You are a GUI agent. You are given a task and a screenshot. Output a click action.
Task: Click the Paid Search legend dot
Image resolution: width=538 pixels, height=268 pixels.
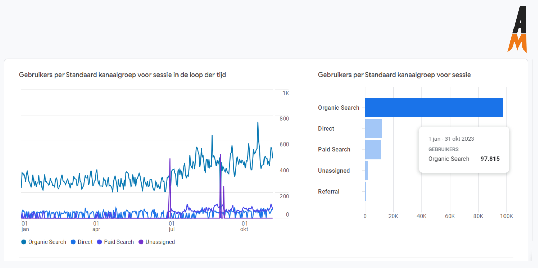point(99,242)
